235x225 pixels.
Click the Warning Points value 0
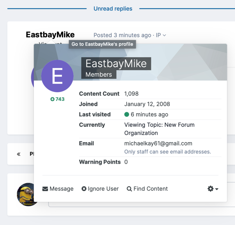coord(126,162)
